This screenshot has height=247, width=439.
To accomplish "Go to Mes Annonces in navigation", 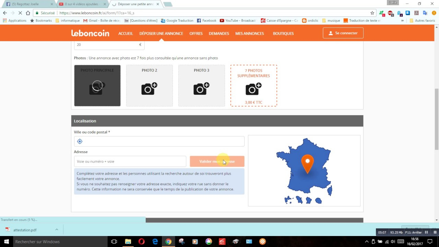I will pyautogui.click(x=249, y=34).
